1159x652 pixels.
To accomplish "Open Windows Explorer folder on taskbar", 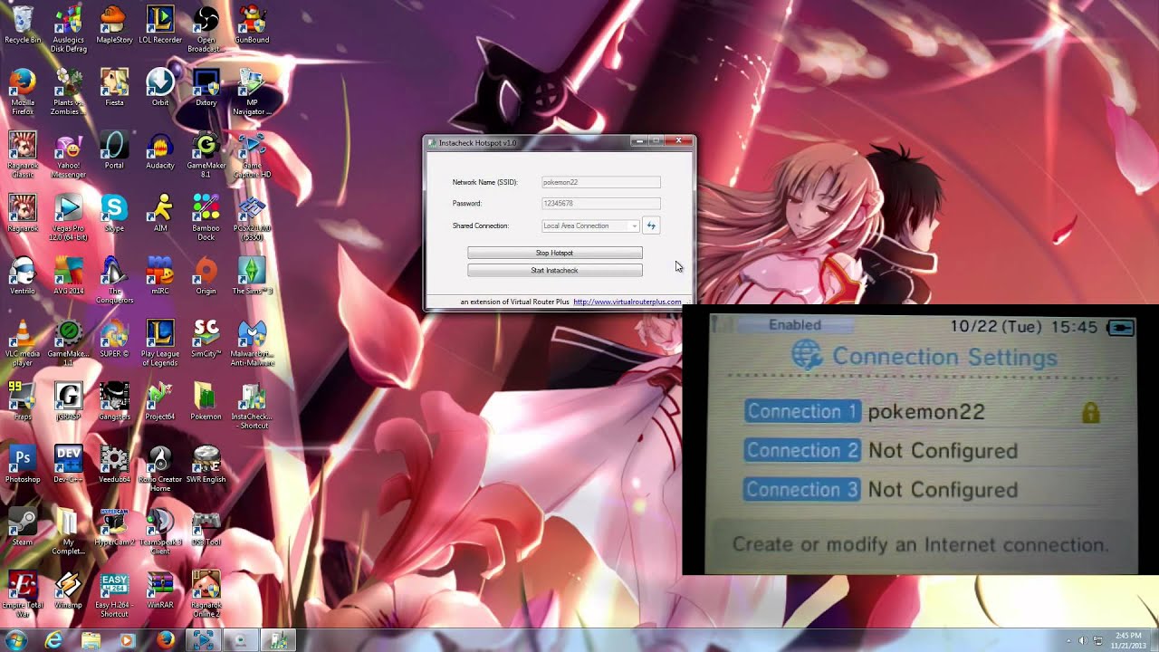I will tap(91, 640).
